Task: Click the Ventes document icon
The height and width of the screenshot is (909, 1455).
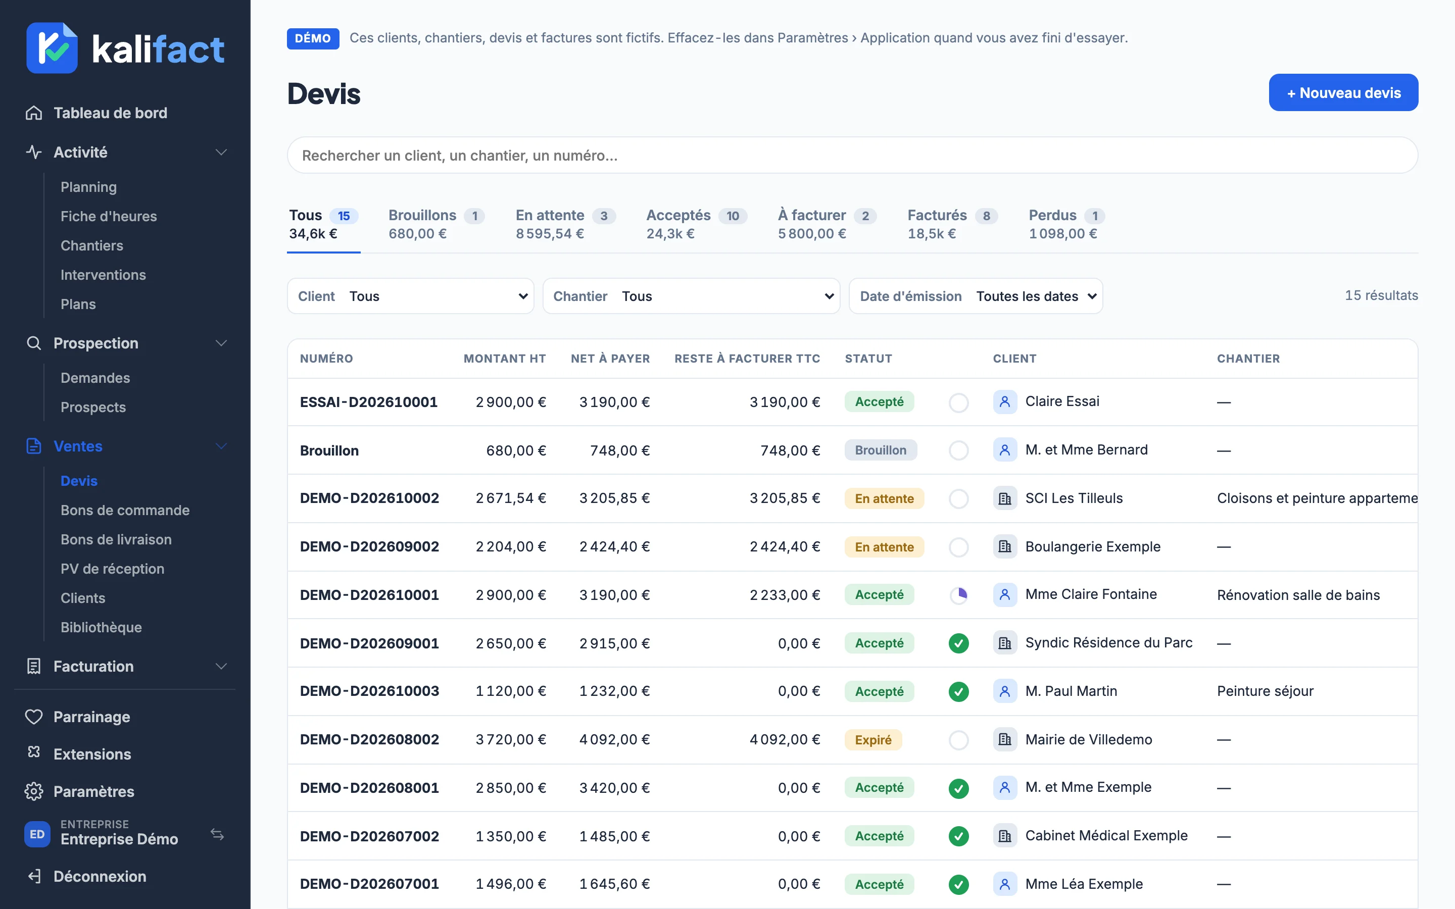Action: click(x=34, y=446)
